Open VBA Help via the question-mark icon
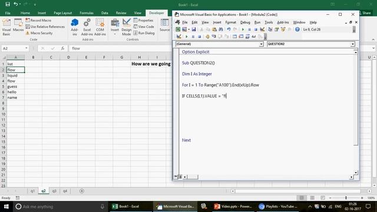Image resolution: width=377 pixels, height=212 pixels. (x=297, y=29)
